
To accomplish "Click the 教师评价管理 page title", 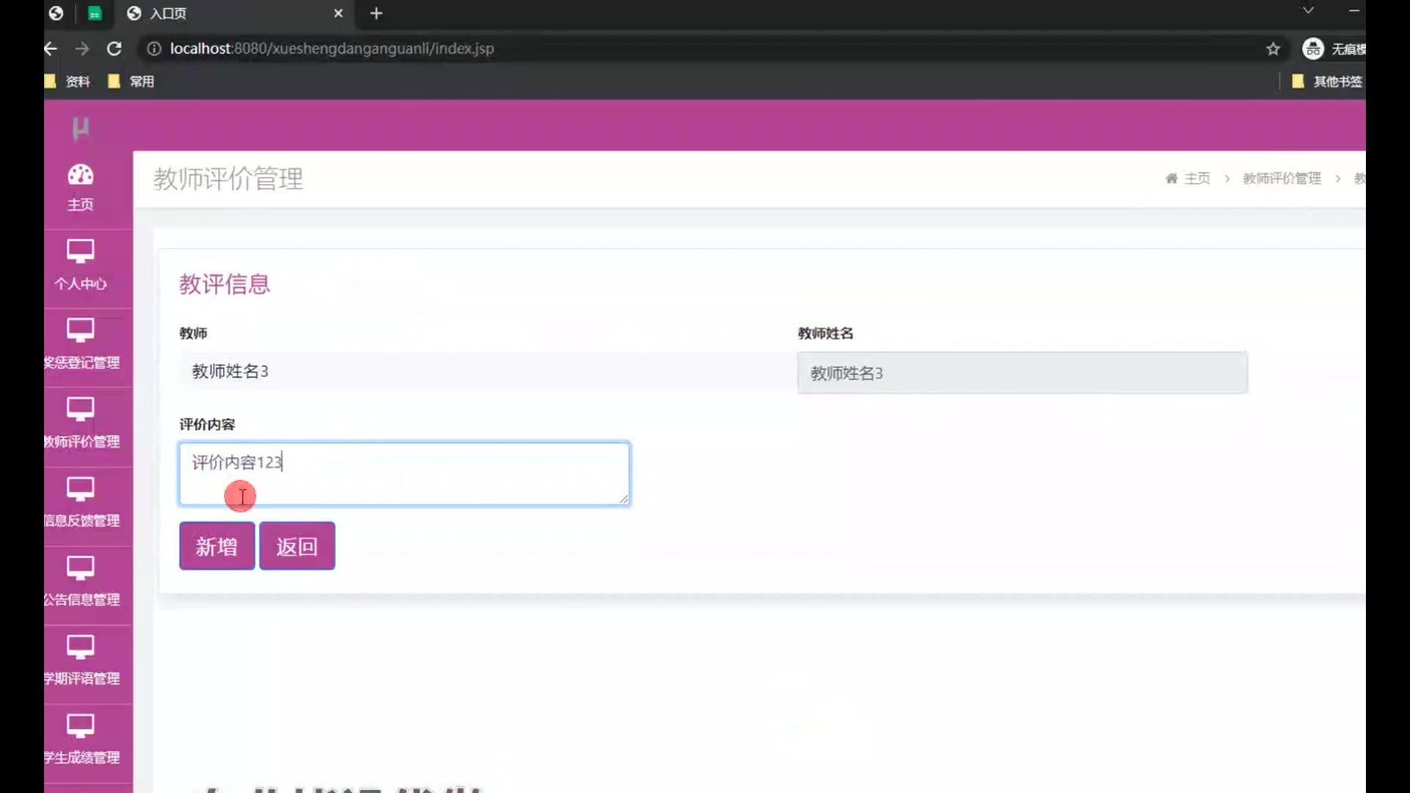I will [228, 178].
